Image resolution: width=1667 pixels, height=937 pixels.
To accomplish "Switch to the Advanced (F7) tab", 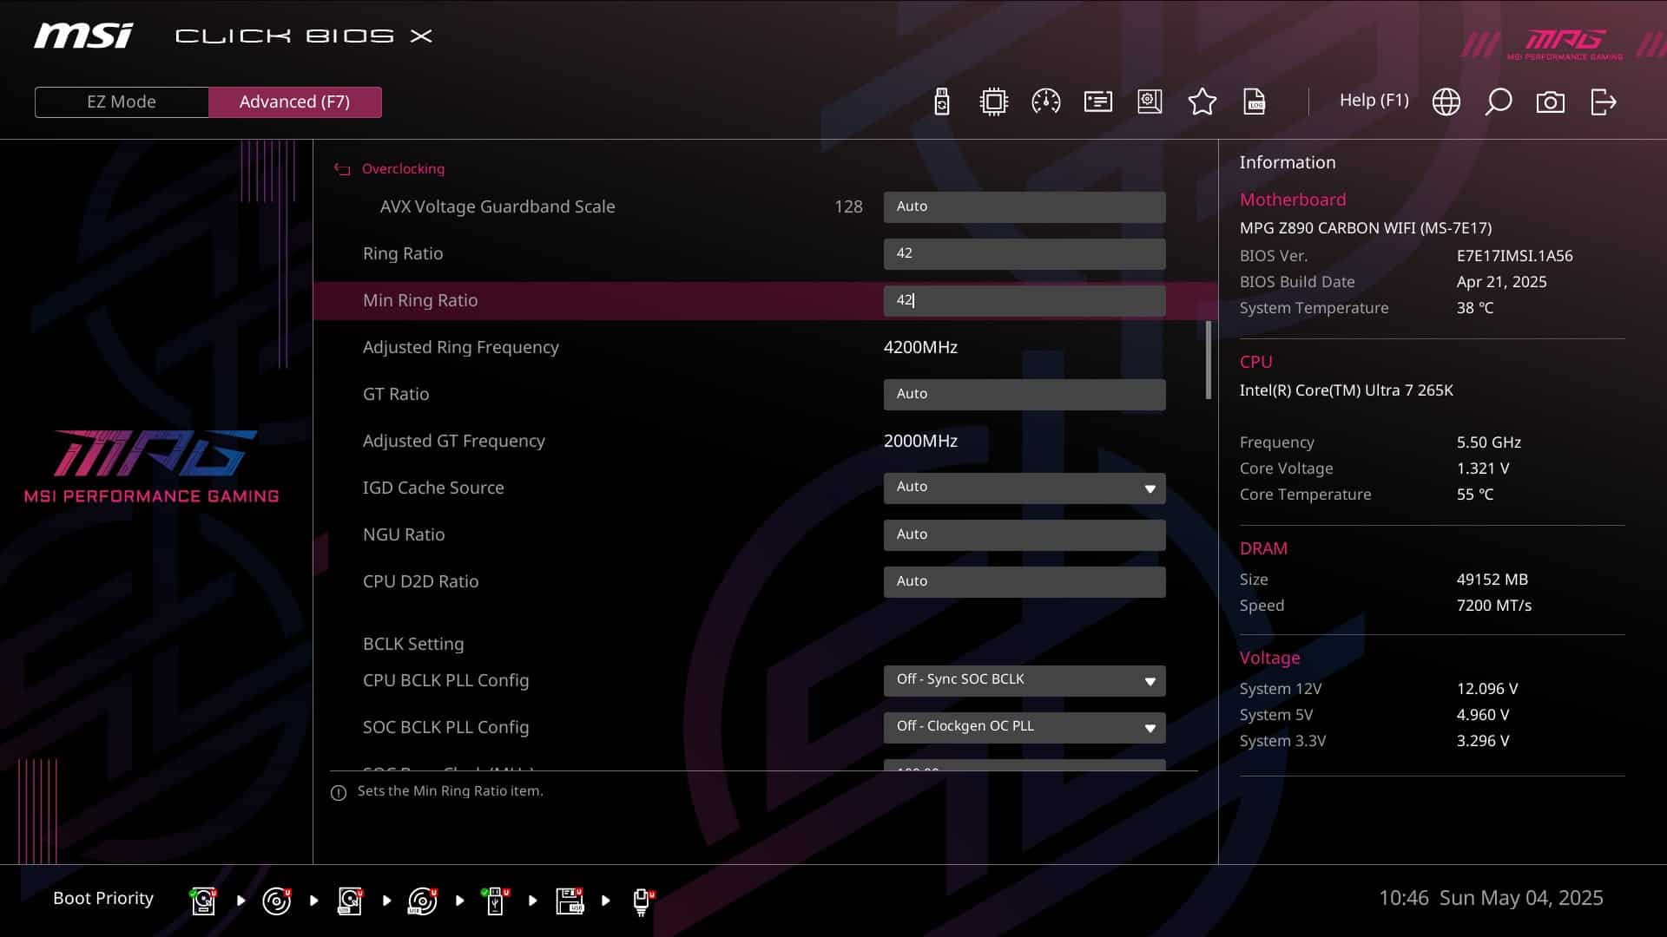I will [x=294, y=102].
